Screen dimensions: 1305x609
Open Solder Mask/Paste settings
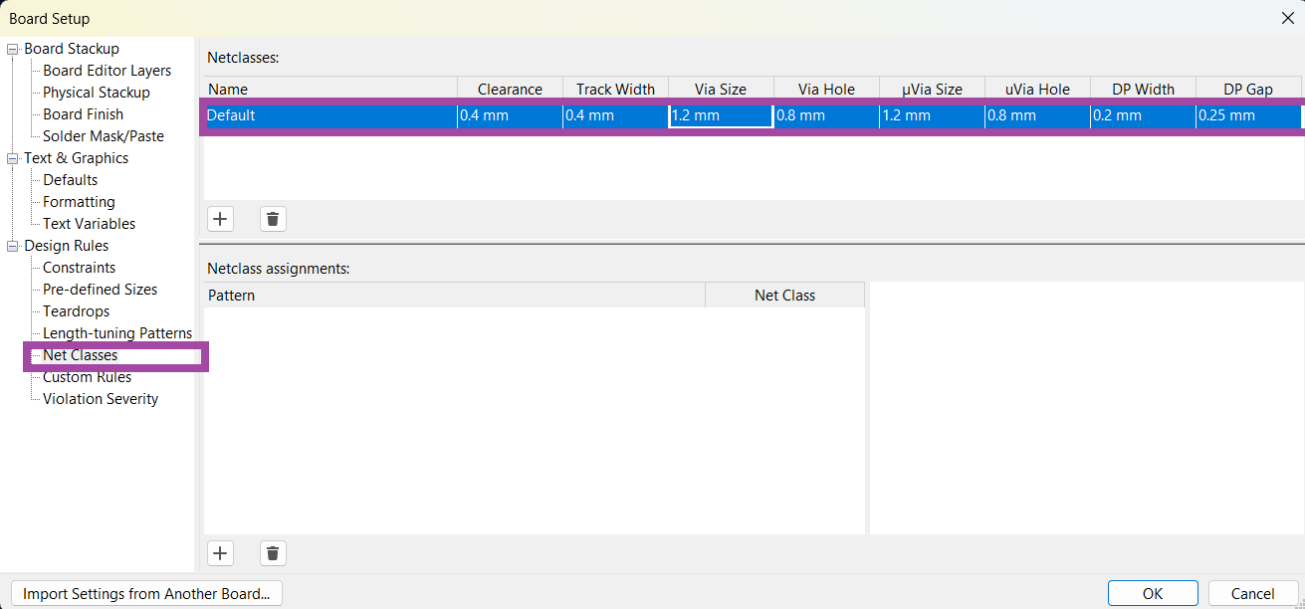(103, 136)
